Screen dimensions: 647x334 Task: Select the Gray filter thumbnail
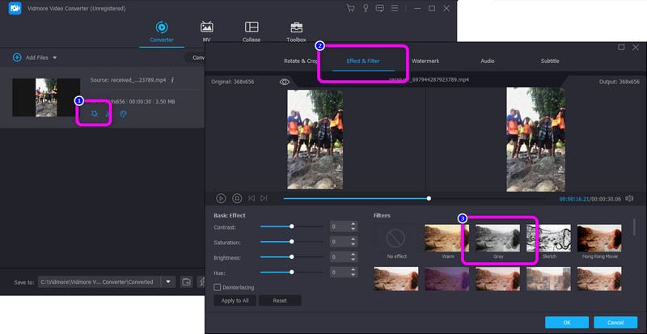(x=499, y=239)
